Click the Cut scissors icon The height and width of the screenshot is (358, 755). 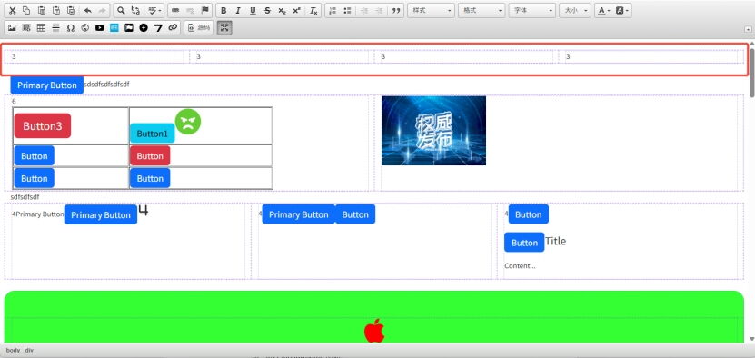coord(13,11)
